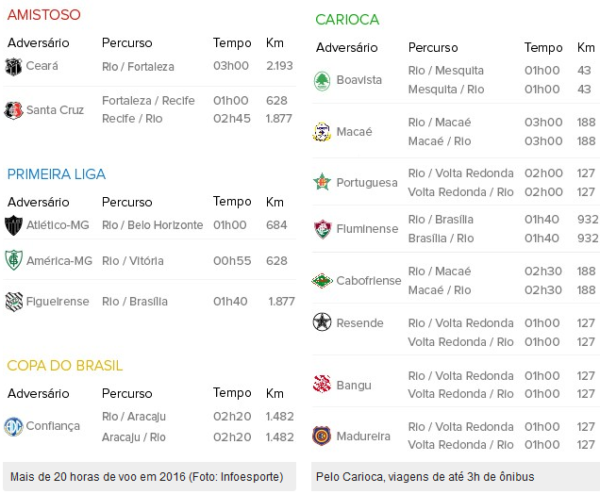The width and height of the screenshot is (600, 494).
Task: Click the Ceará club crest icon
Action: pyautogui.click(x=13, y=67)
